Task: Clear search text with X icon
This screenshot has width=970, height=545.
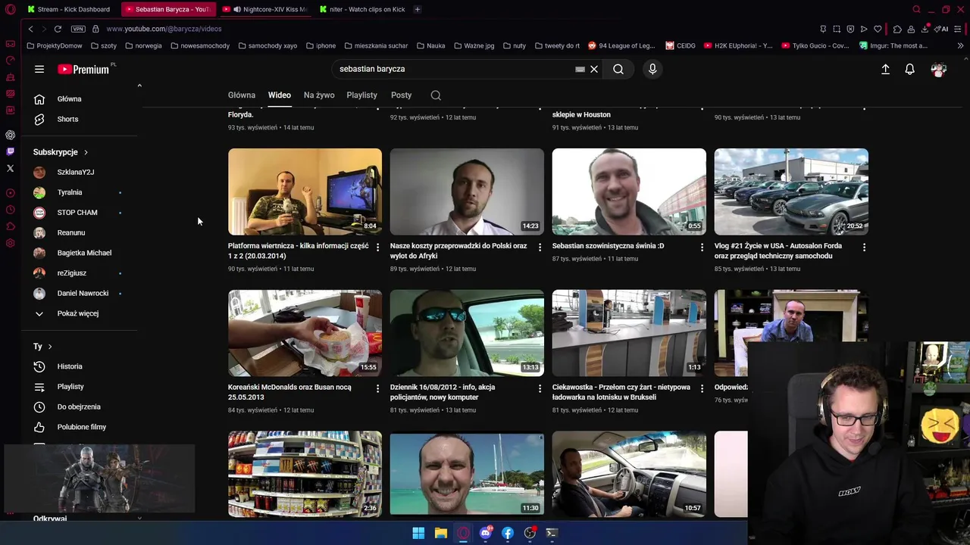Action: point(594,69)
